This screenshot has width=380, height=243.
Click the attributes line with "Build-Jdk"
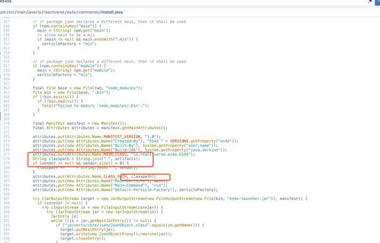click(130, 150)
